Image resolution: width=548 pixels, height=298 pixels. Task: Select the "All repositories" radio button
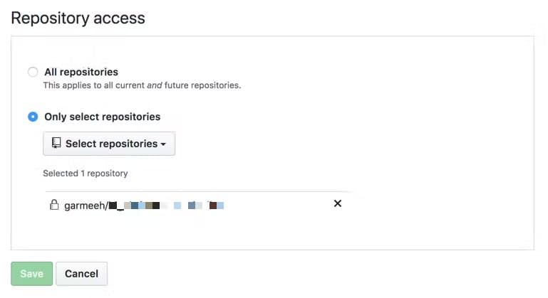[x=33, y=72]
